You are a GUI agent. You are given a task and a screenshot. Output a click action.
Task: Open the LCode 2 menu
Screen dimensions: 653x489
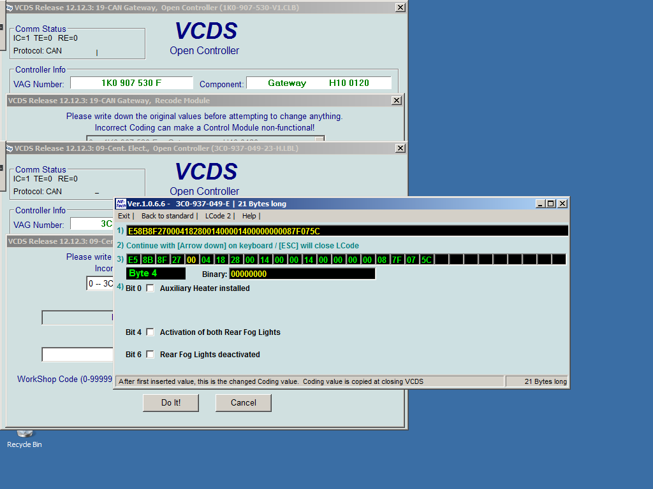(x=218, y=216)
